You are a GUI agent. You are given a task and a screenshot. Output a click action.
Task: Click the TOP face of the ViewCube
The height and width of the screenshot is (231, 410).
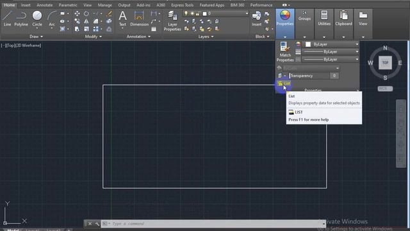coord(385,63)
